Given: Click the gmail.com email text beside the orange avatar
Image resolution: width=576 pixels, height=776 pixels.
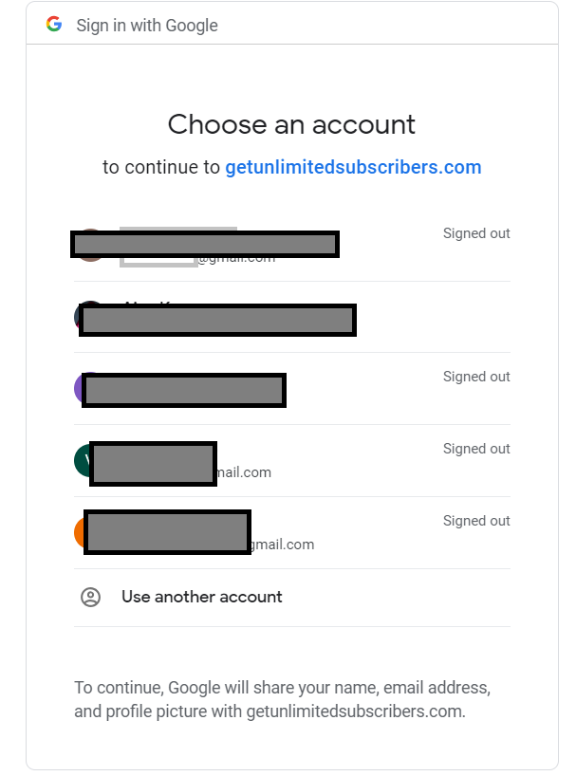Looking at the screenshot, I should click(283, 545).
